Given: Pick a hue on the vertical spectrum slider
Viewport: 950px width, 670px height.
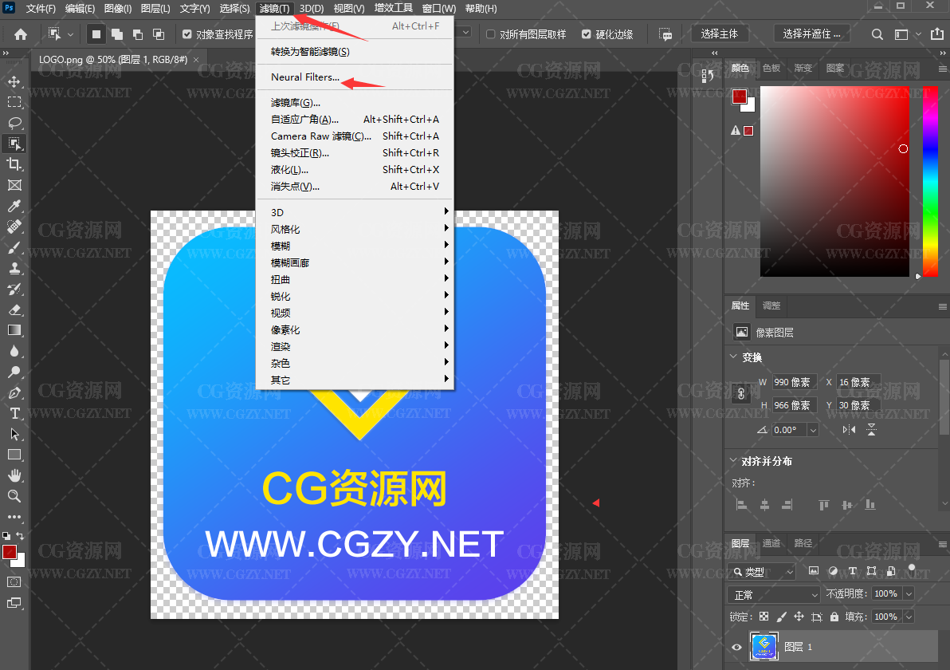Looking at the screenshot, I should coord(930,181).
